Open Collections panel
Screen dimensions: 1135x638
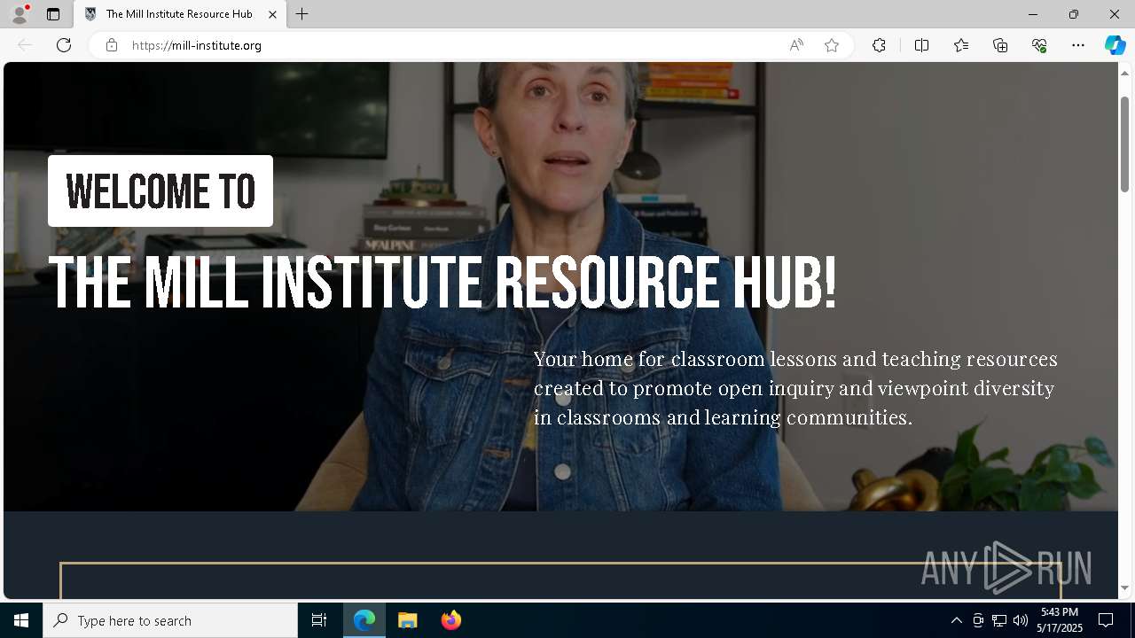coord(1000,45)
